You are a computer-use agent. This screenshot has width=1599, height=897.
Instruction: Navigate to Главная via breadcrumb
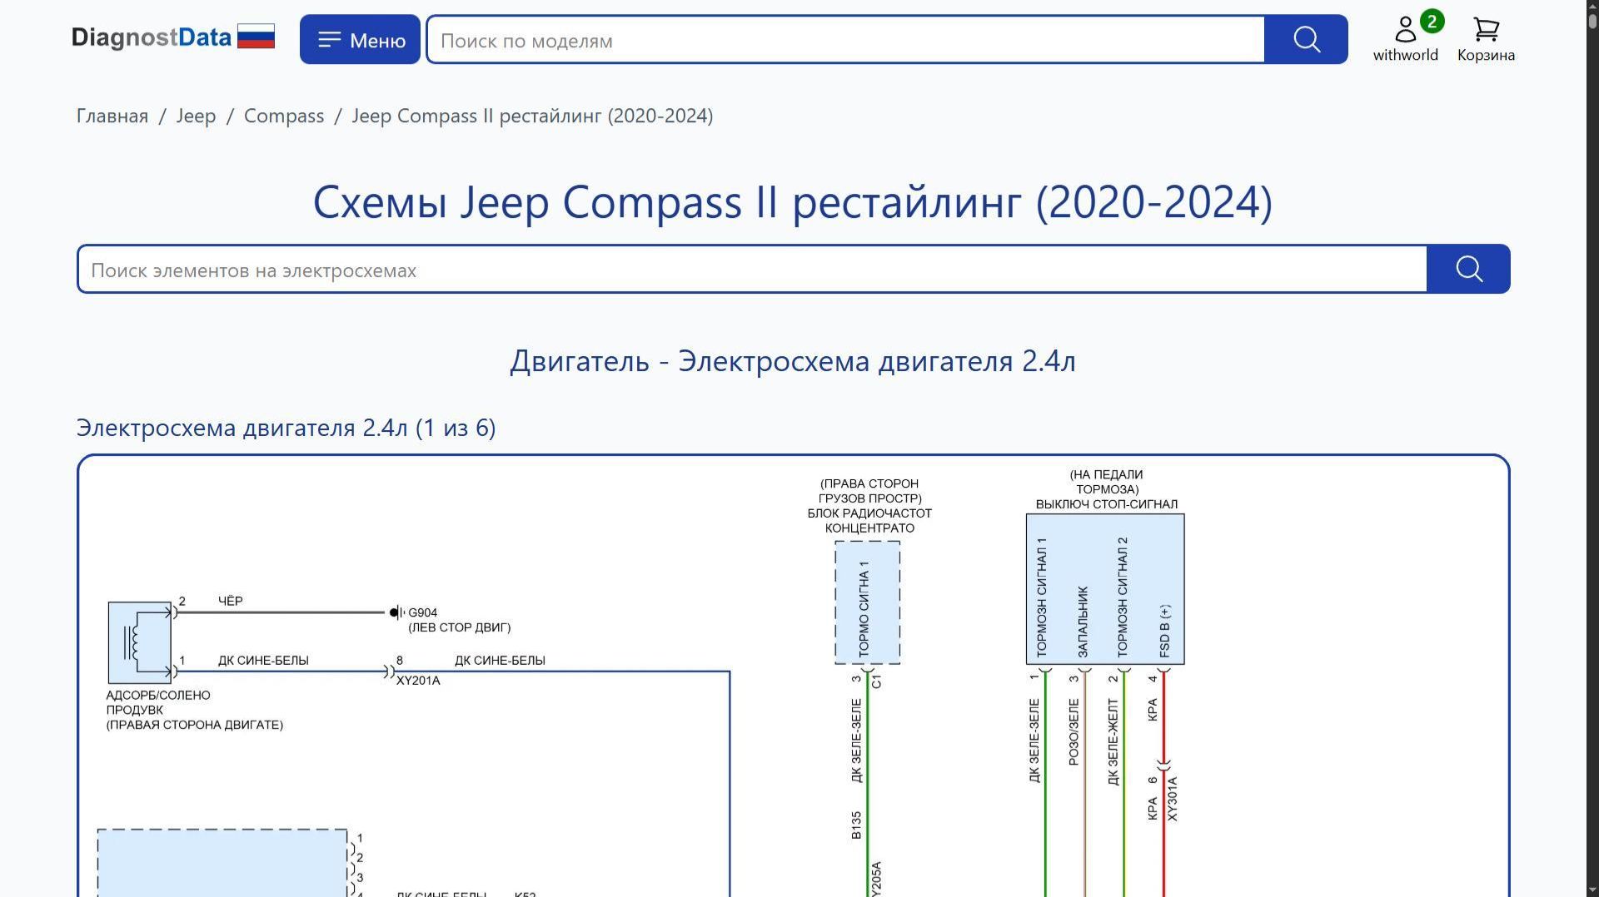point(111,116)
